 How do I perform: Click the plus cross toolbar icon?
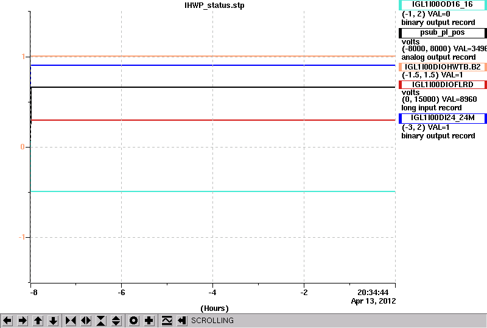coord(149,321)
